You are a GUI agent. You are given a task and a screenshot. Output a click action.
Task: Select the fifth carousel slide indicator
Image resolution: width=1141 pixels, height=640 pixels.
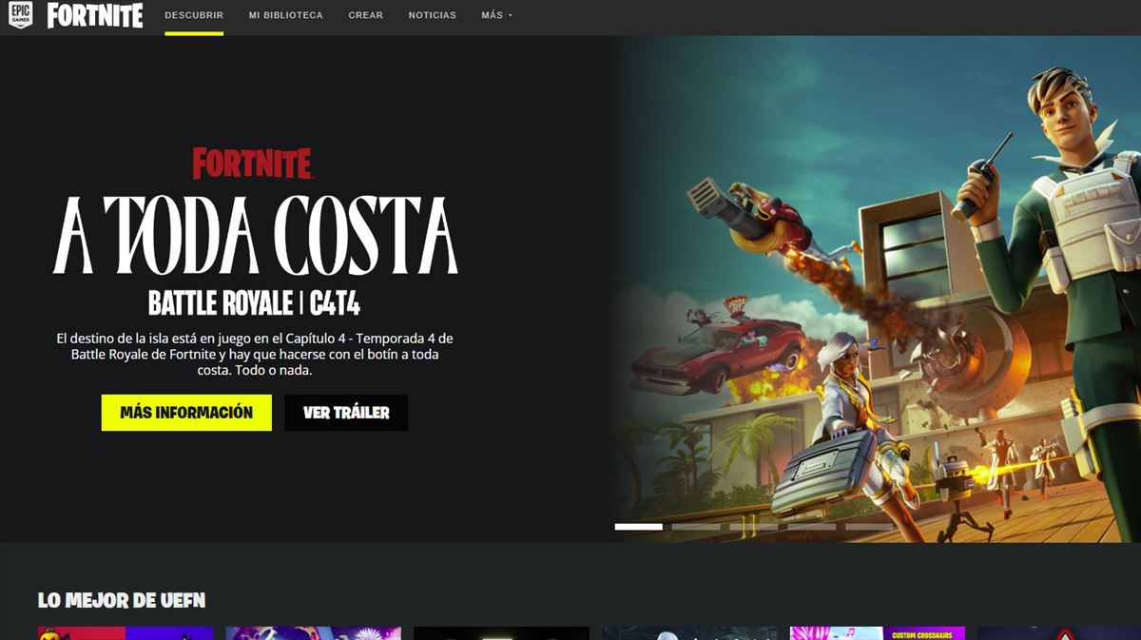[869, 526]
